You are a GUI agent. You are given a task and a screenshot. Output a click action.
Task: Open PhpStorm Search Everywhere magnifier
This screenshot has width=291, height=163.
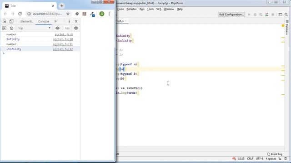[x=286, y=14]
